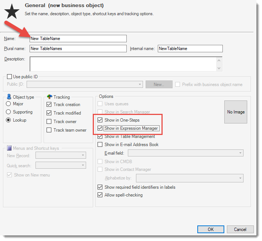
Task: Click the Cancel button
Action: coord(240,229)
